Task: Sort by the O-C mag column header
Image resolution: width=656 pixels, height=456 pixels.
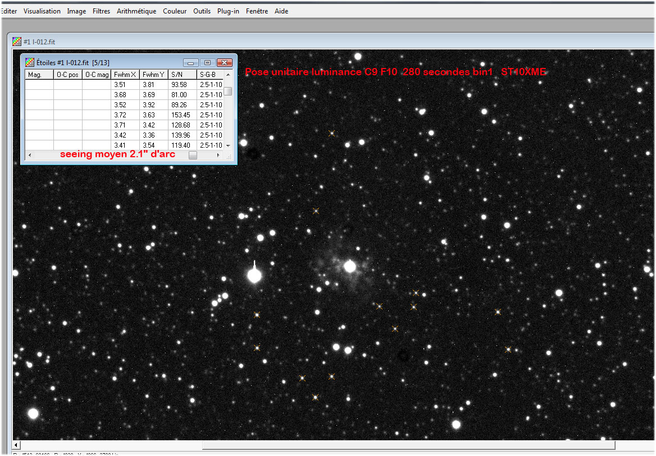Action: point(97,75)
